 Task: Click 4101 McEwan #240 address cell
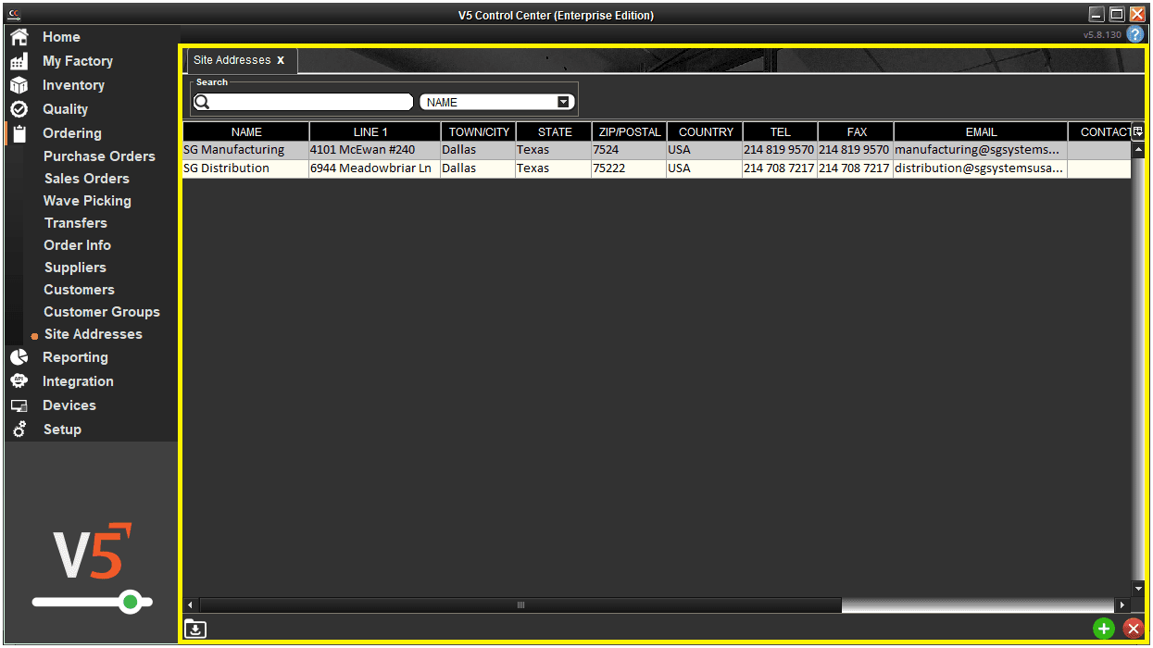[374, 150]
